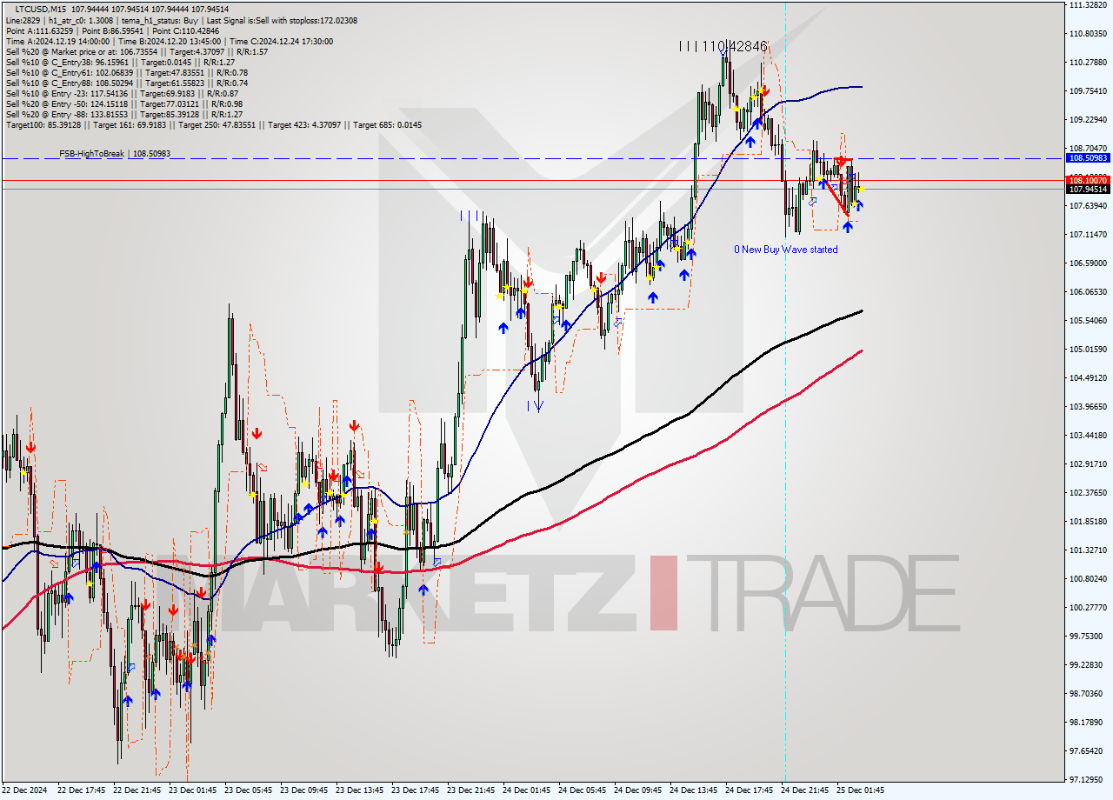This screenshot has height=800, width=1113.
Task: Click the '23 Dec 21:45' time label
Action: pos(472,790)
